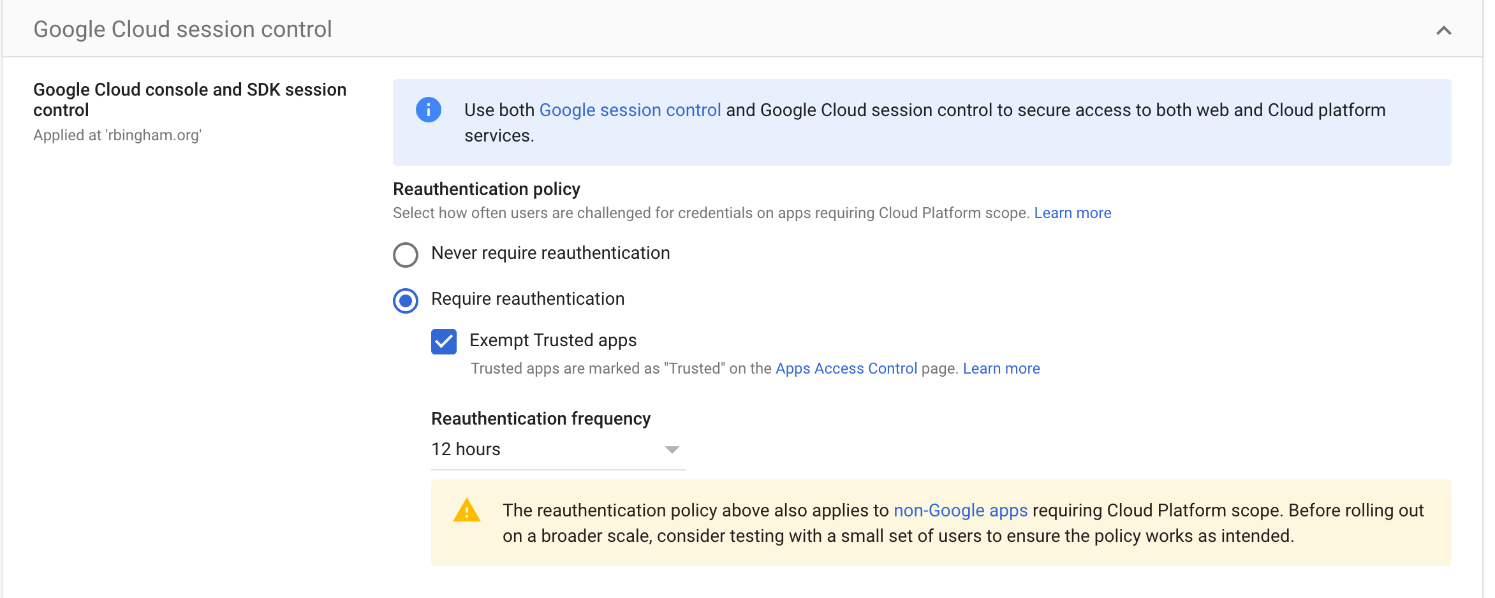
Task: Click the Reauthentication policy heading
Action: click(x=486, y=189)
